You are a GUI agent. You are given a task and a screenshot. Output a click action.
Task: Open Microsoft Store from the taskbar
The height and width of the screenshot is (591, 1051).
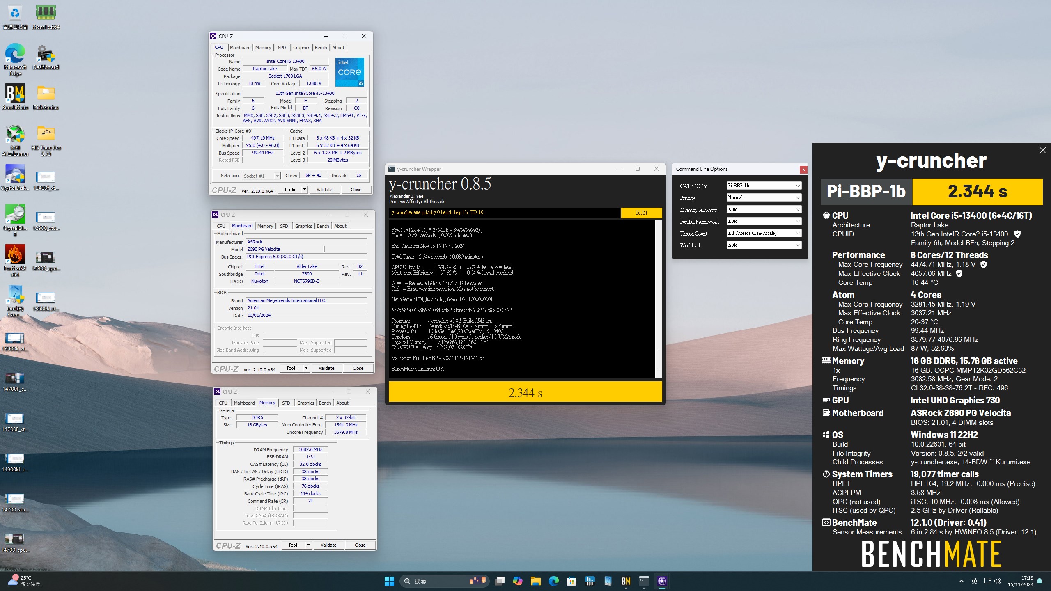[x=571, y=581]
